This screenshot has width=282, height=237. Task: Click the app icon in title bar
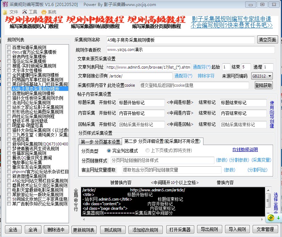pyautogui.click(x=4, y=4)
